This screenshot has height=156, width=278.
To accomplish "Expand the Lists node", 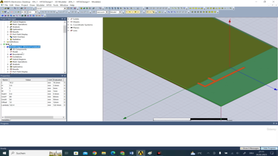I will click(x=69, y=31).
